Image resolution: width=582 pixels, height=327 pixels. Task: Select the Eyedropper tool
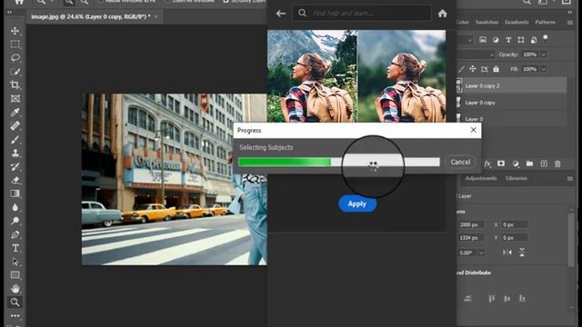coord(15,112)
